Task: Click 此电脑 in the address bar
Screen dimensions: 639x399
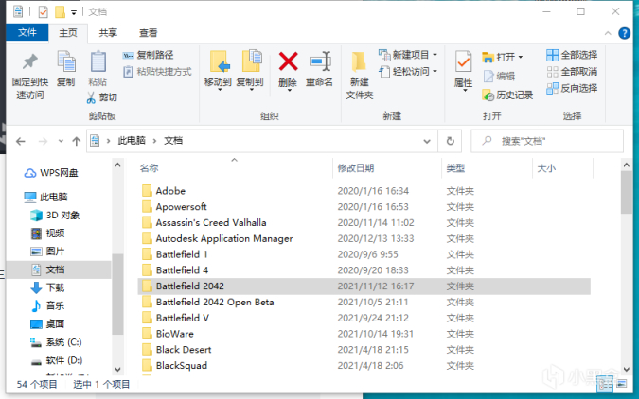Action: point(132,141)
